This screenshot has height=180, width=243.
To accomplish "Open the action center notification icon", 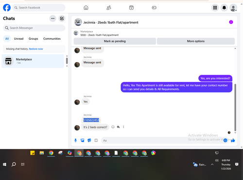I will pos(237,164).
